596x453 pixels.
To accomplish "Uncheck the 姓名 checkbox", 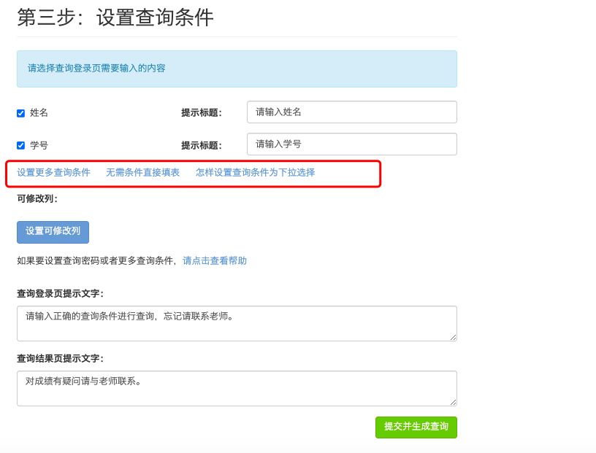I will [x=21, y=113].
